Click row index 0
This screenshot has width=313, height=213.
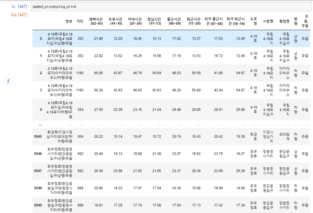[41, 39]
